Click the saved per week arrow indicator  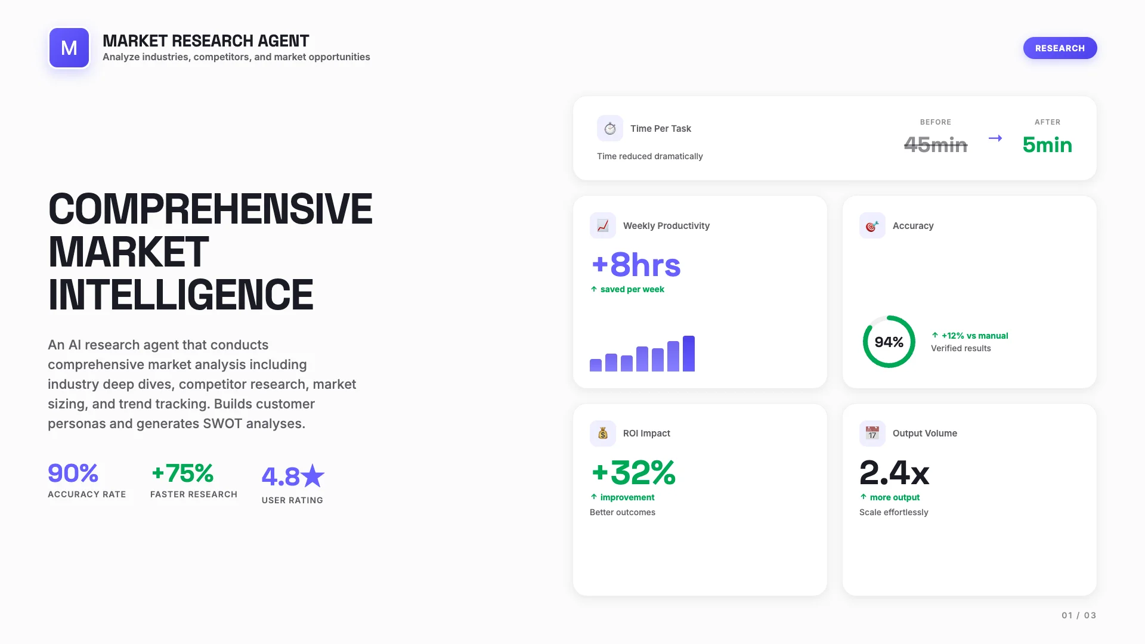coord(593,289)
